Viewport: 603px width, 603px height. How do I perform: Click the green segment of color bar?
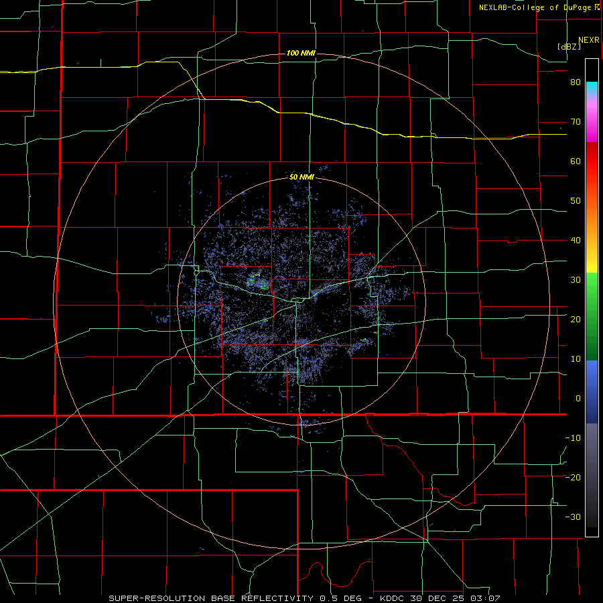592,316
